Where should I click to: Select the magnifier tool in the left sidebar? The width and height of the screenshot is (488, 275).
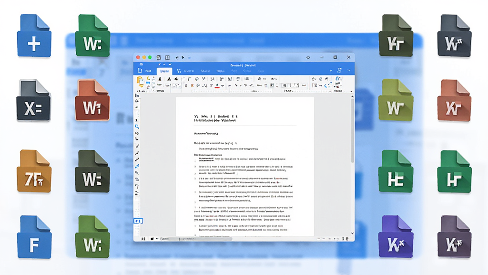[x=137, y=127]
